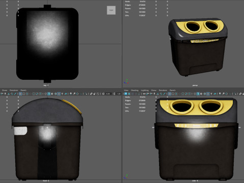Toggle Image Plane in the front view toolbar

(9, 94)
